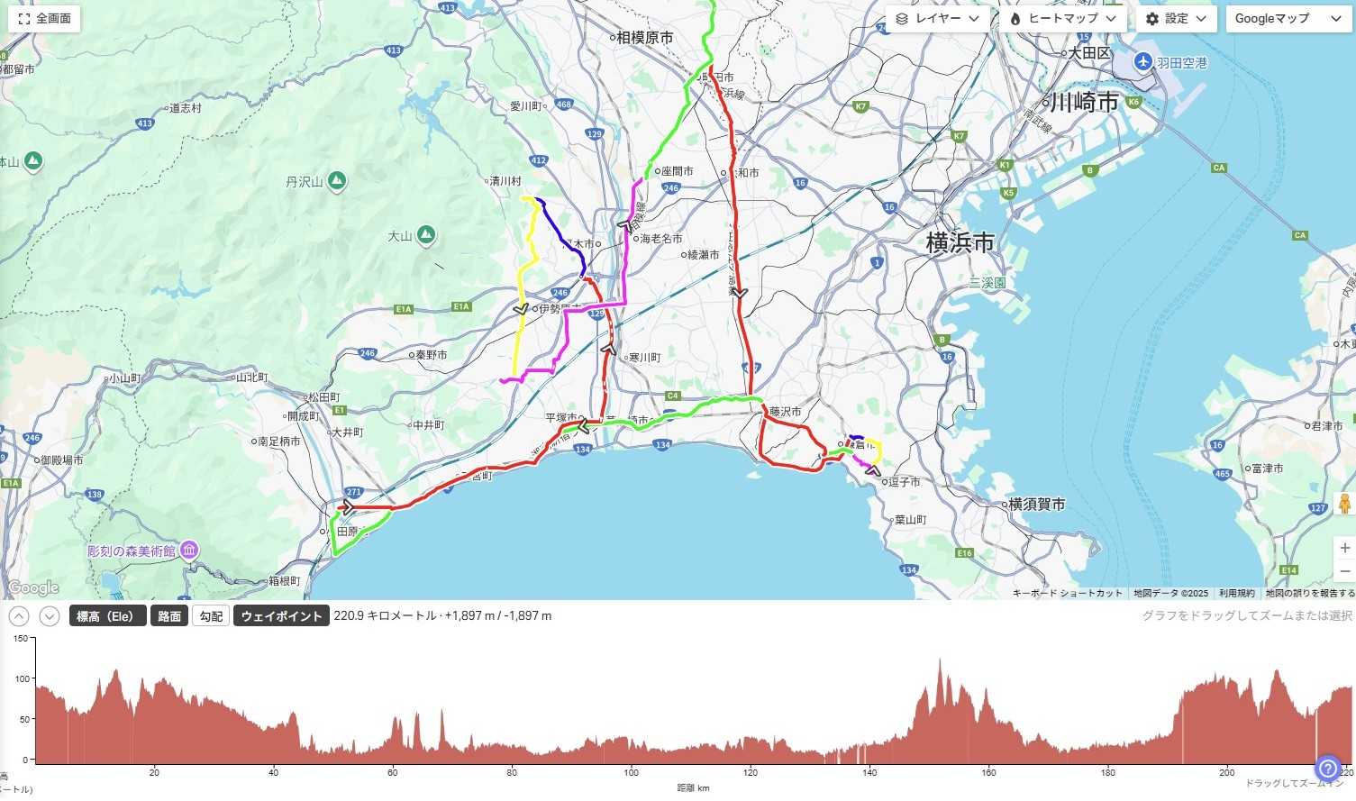Click the 大山 mountain peak marker
The width and height of the screenshot is (1356, 801).
(426, 236)
